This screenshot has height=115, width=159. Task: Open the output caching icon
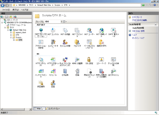point(114,72)
